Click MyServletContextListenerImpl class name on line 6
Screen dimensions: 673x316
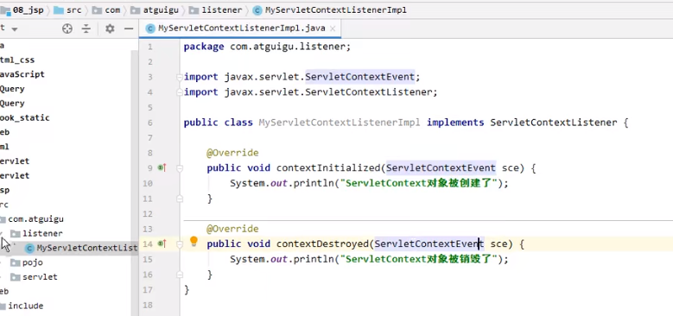(339, 123)
